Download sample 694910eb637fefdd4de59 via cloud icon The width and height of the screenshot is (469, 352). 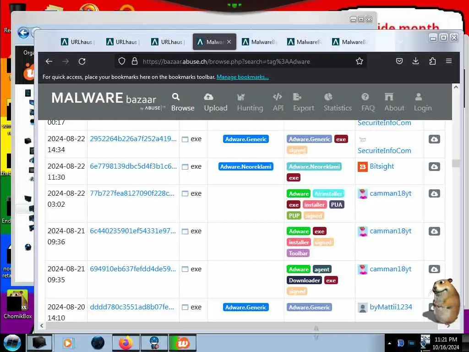tap(434, 269)
